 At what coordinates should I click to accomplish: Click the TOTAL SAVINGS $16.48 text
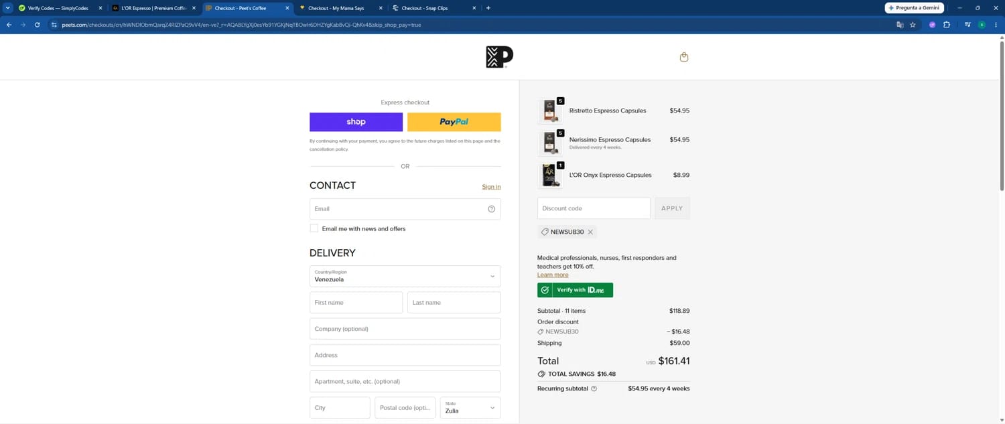[x=582, y=374]
